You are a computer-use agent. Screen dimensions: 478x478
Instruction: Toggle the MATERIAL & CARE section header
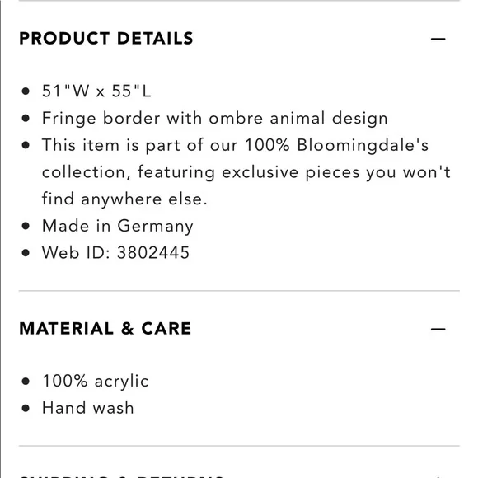105,329
